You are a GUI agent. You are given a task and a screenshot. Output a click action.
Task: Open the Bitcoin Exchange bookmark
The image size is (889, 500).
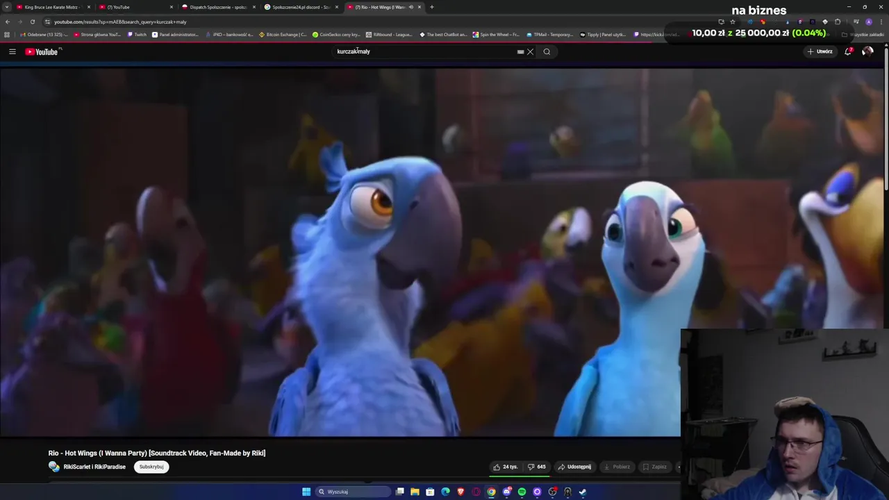tap(283, 35)
